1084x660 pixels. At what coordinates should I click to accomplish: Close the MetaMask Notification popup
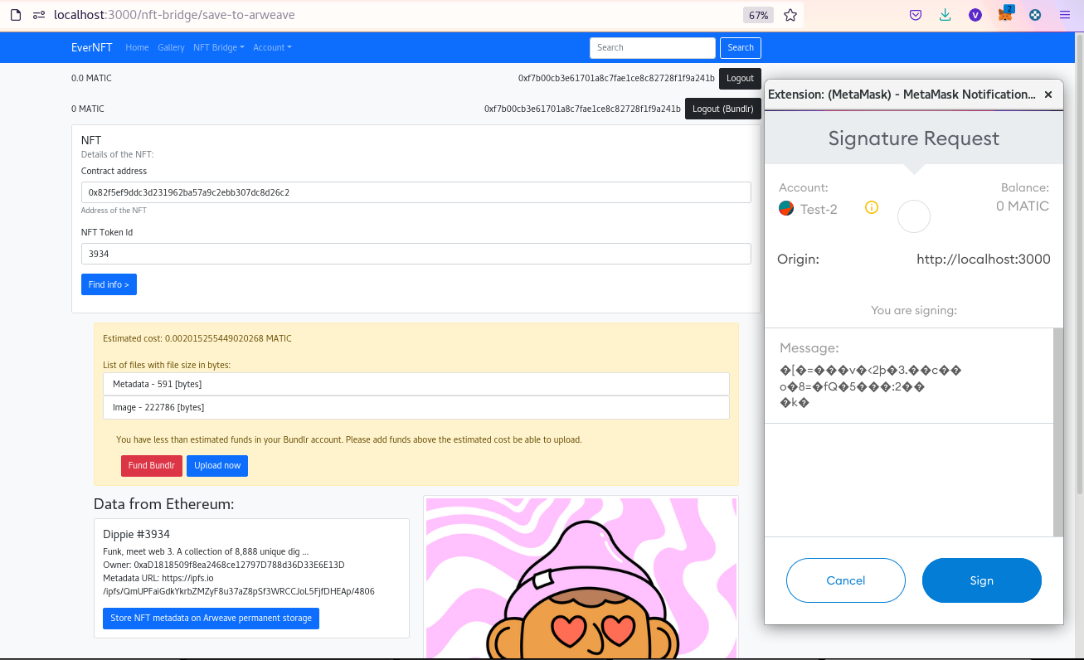click(1048, 95)
